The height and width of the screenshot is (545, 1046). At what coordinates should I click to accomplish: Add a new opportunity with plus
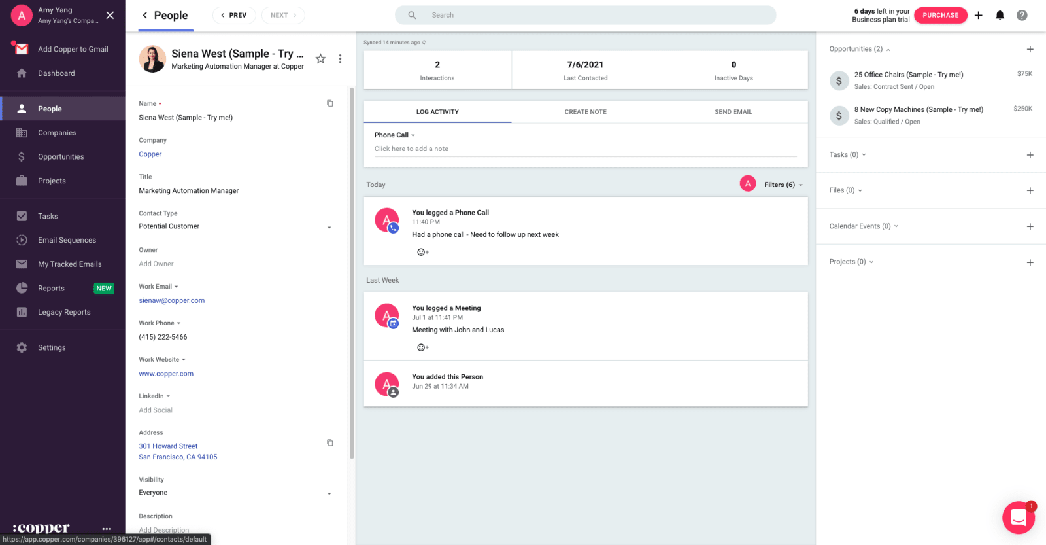pos(1030,49)
